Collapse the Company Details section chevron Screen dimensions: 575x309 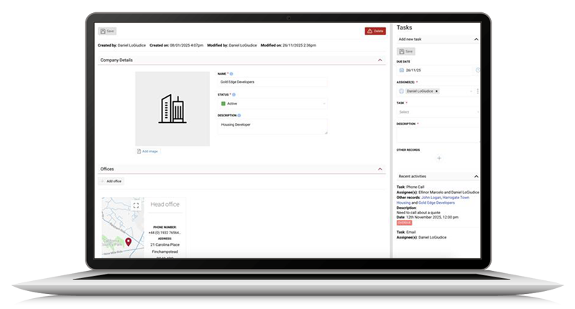click(x=380, y=60)
